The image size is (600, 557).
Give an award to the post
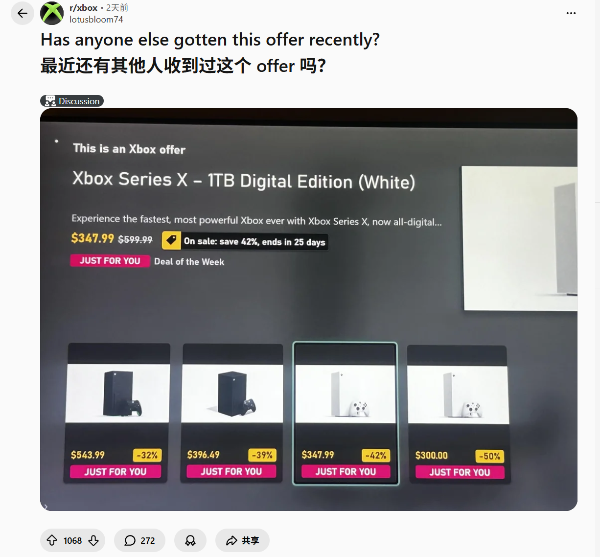pos(190,540)
